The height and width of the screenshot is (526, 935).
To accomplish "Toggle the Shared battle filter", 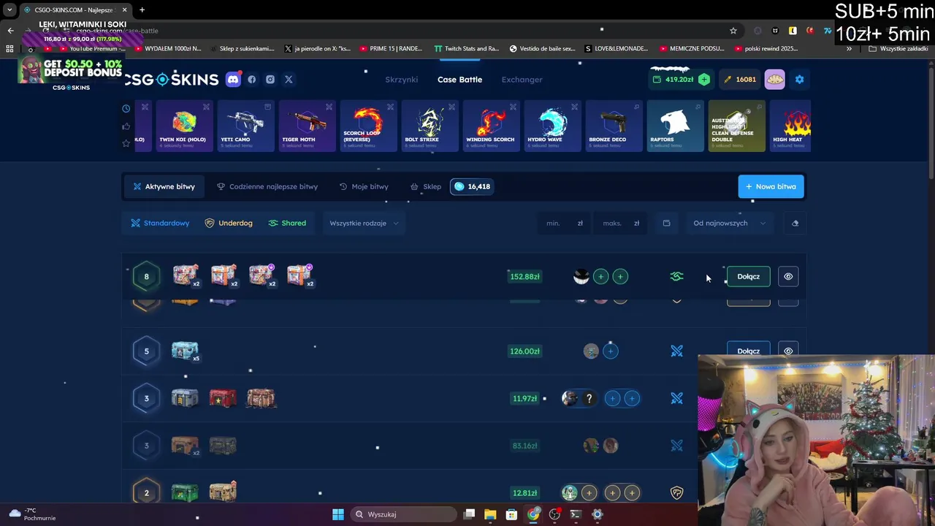I will coord(287,223).
